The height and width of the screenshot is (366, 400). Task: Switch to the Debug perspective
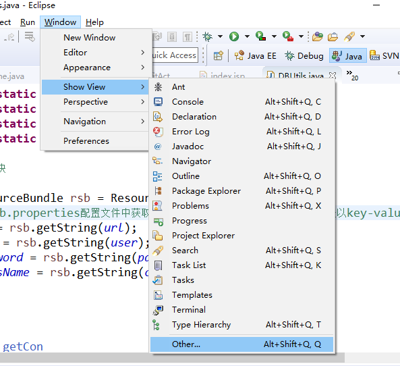(x=304, y=55)
